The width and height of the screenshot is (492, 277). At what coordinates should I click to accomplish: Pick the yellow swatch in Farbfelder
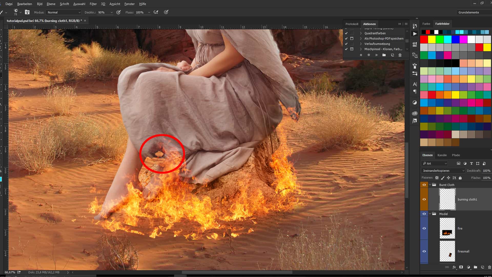[432, 39]
